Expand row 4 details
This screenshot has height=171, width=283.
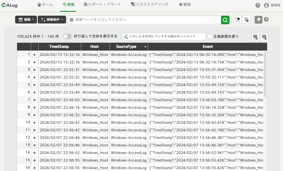click(x=34, y=77)
